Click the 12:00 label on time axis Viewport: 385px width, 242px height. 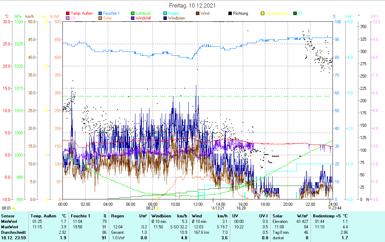(198, 204)
